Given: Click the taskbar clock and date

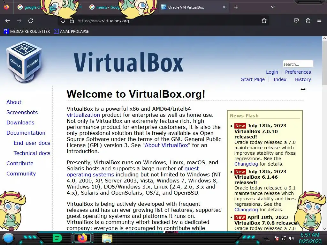Looking at the screenshot, I should (310, 238).
